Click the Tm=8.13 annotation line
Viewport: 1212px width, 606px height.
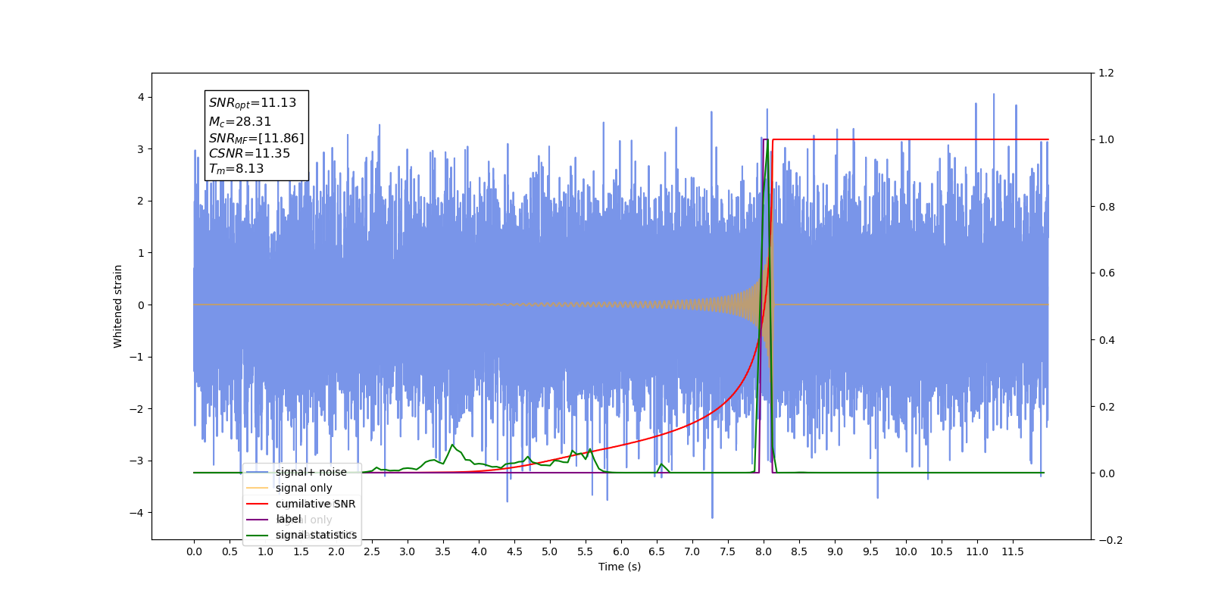click(236, 169)
